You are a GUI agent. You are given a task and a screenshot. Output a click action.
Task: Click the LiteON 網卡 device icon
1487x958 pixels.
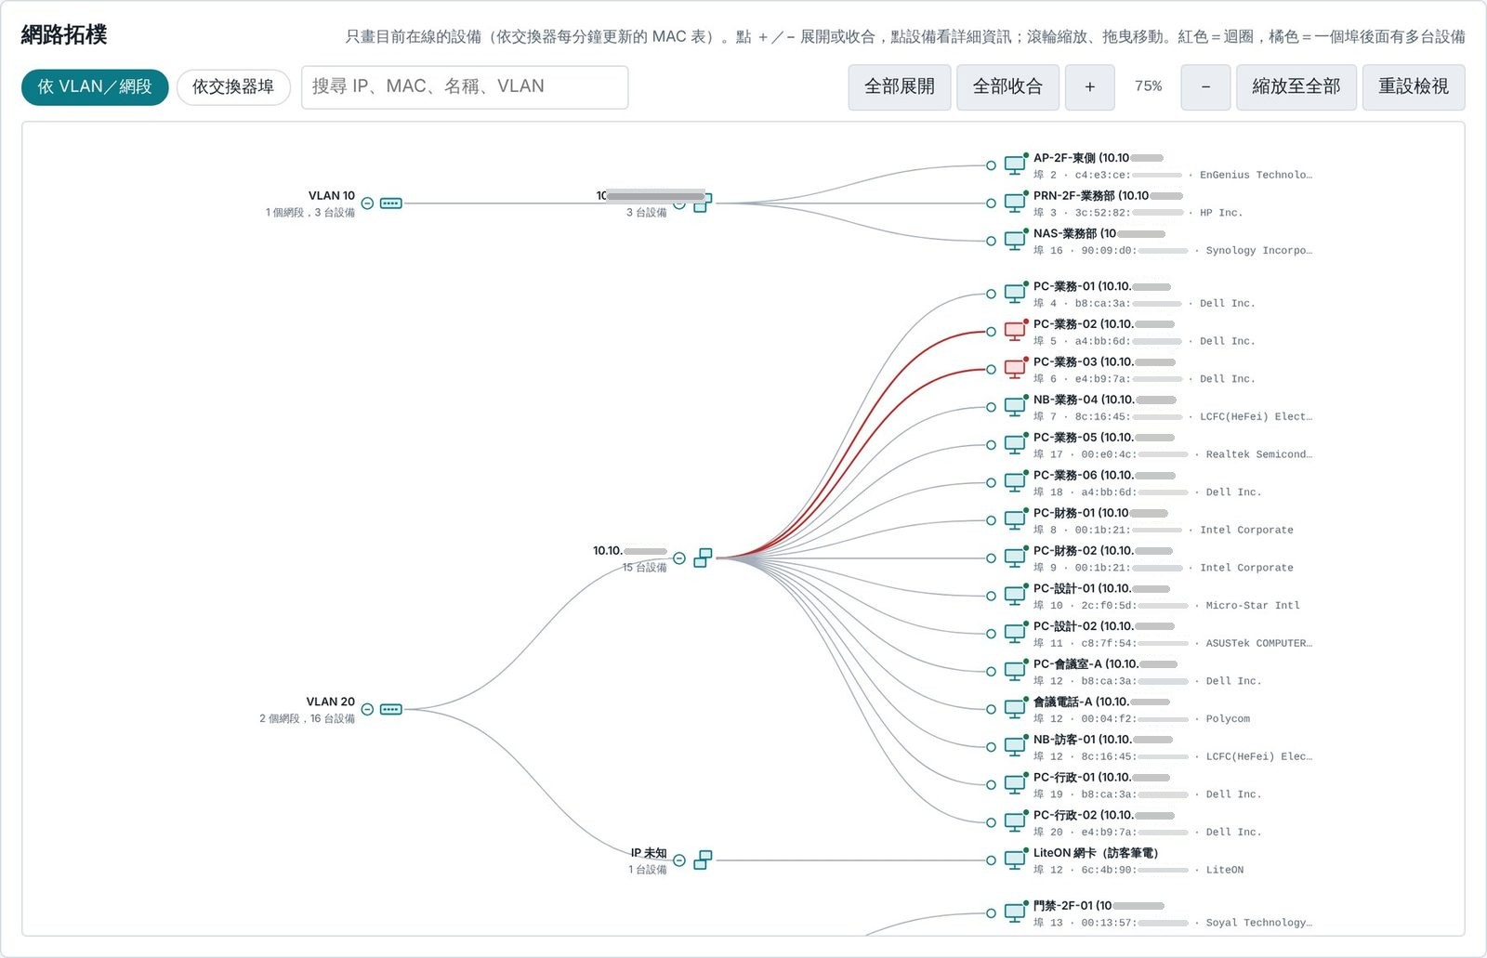click(1015, 860)
